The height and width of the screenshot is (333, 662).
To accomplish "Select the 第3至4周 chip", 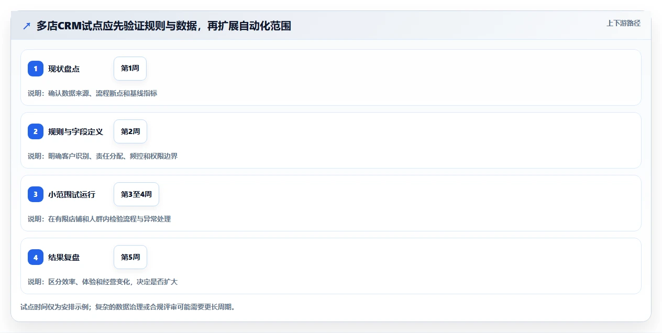I will (x=136, y=194).
